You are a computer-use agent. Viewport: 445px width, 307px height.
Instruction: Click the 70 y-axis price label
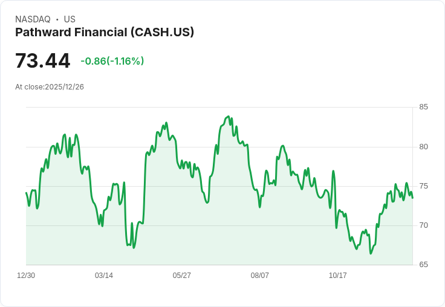pos(423,225)
